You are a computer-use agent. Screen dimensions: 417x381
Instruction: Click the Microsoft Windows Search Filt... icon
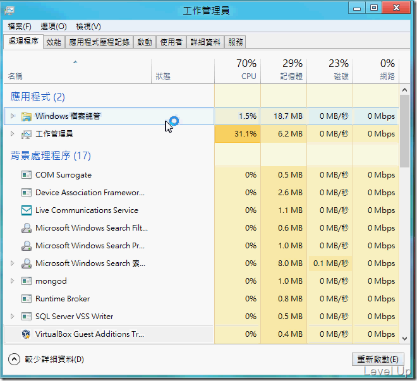(x=27, y=228)
